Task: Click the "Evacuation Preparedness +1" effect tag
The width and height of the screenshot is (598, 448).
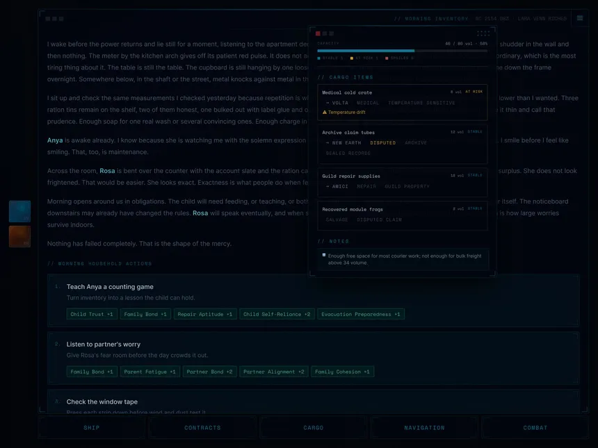Action: pos(361,314)
